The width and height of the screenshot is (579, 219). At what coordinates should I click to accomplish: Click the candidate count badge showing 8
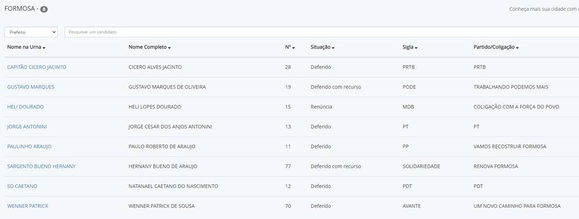coord(44,10)
